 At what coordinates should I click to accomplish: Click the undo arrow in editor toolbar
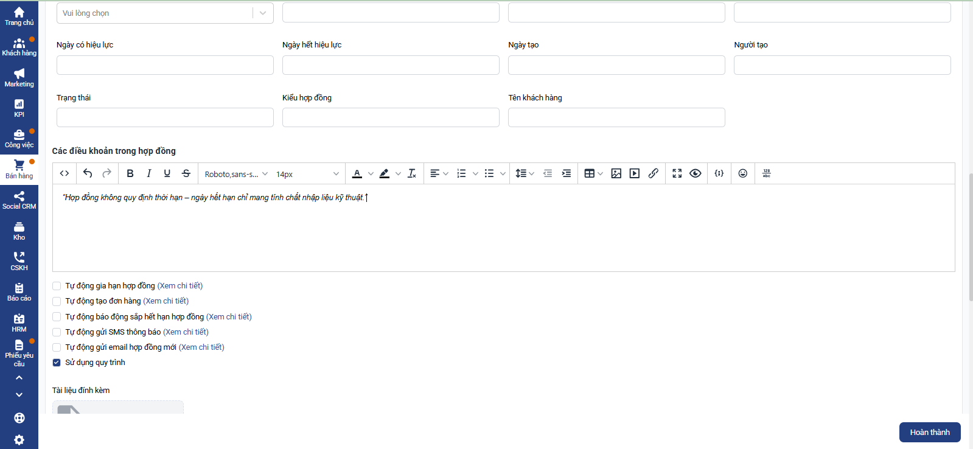88,173
